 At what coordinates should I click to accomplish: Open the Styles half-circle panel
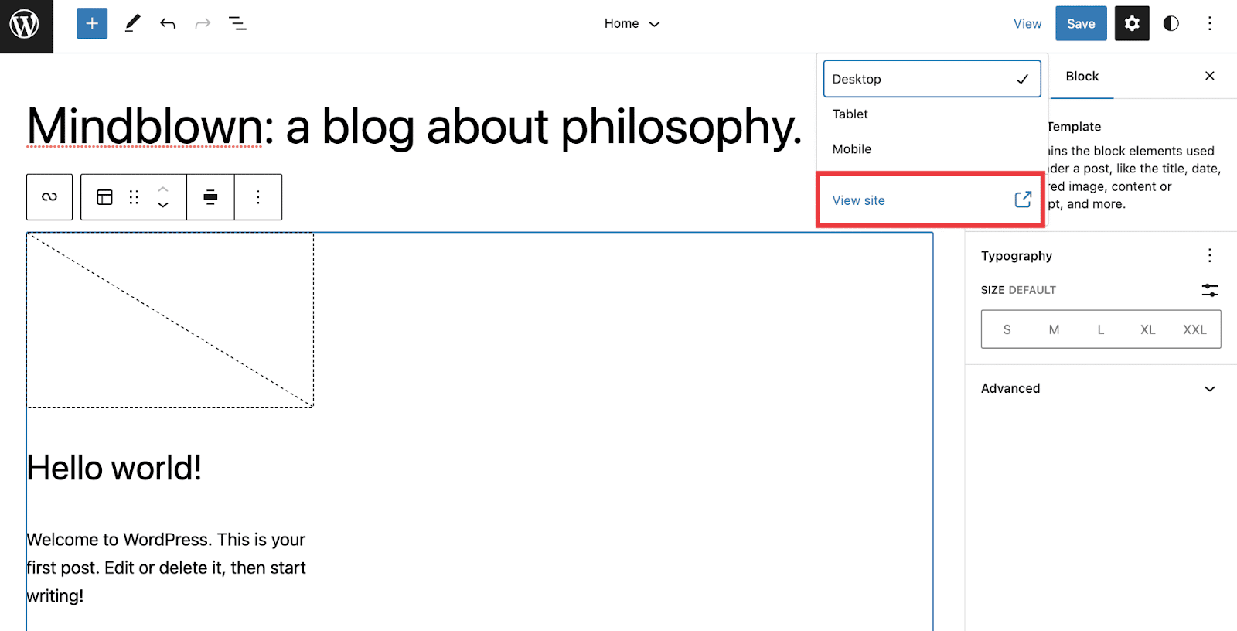[x=1171, y=23]
